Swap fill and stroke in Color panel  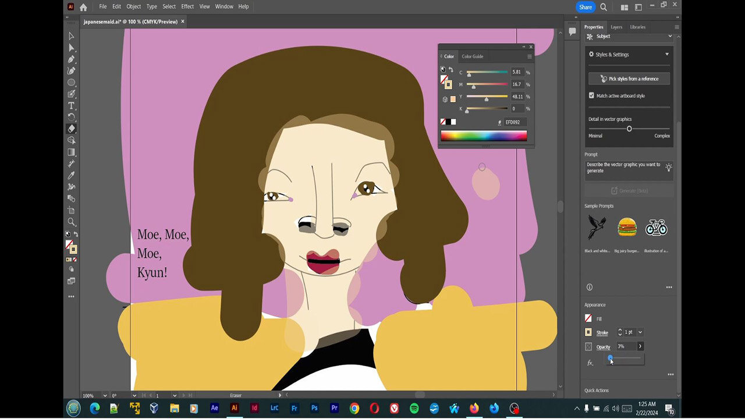tap(450, 70)
